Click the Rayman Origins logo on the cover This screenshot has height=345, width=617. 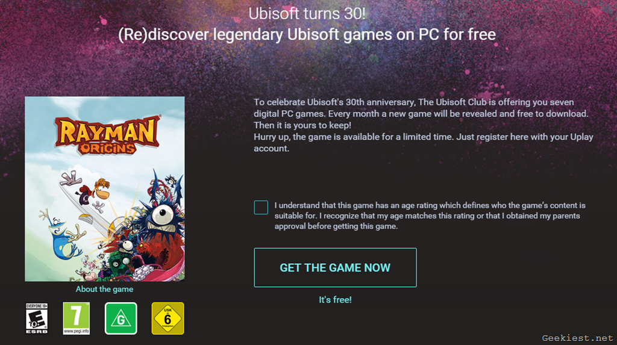coord(107,135)
